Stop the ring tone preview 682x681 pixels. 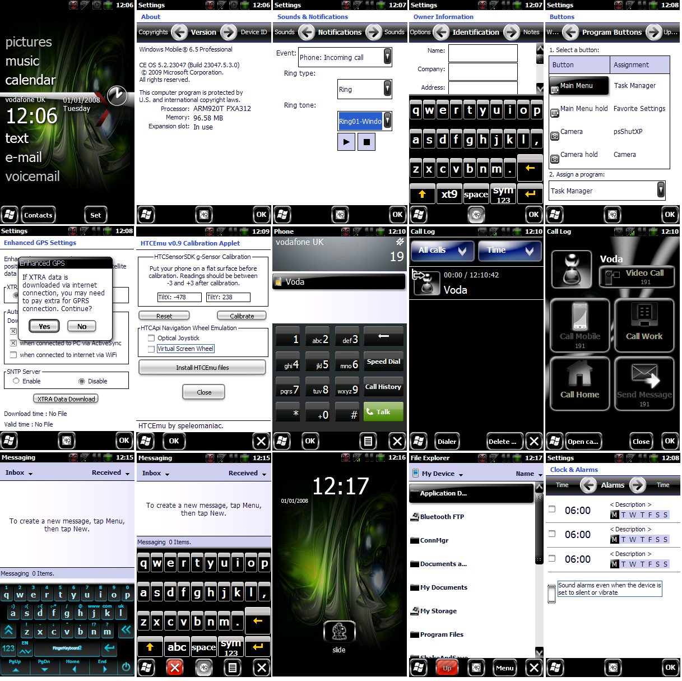(x=366, y=142)
